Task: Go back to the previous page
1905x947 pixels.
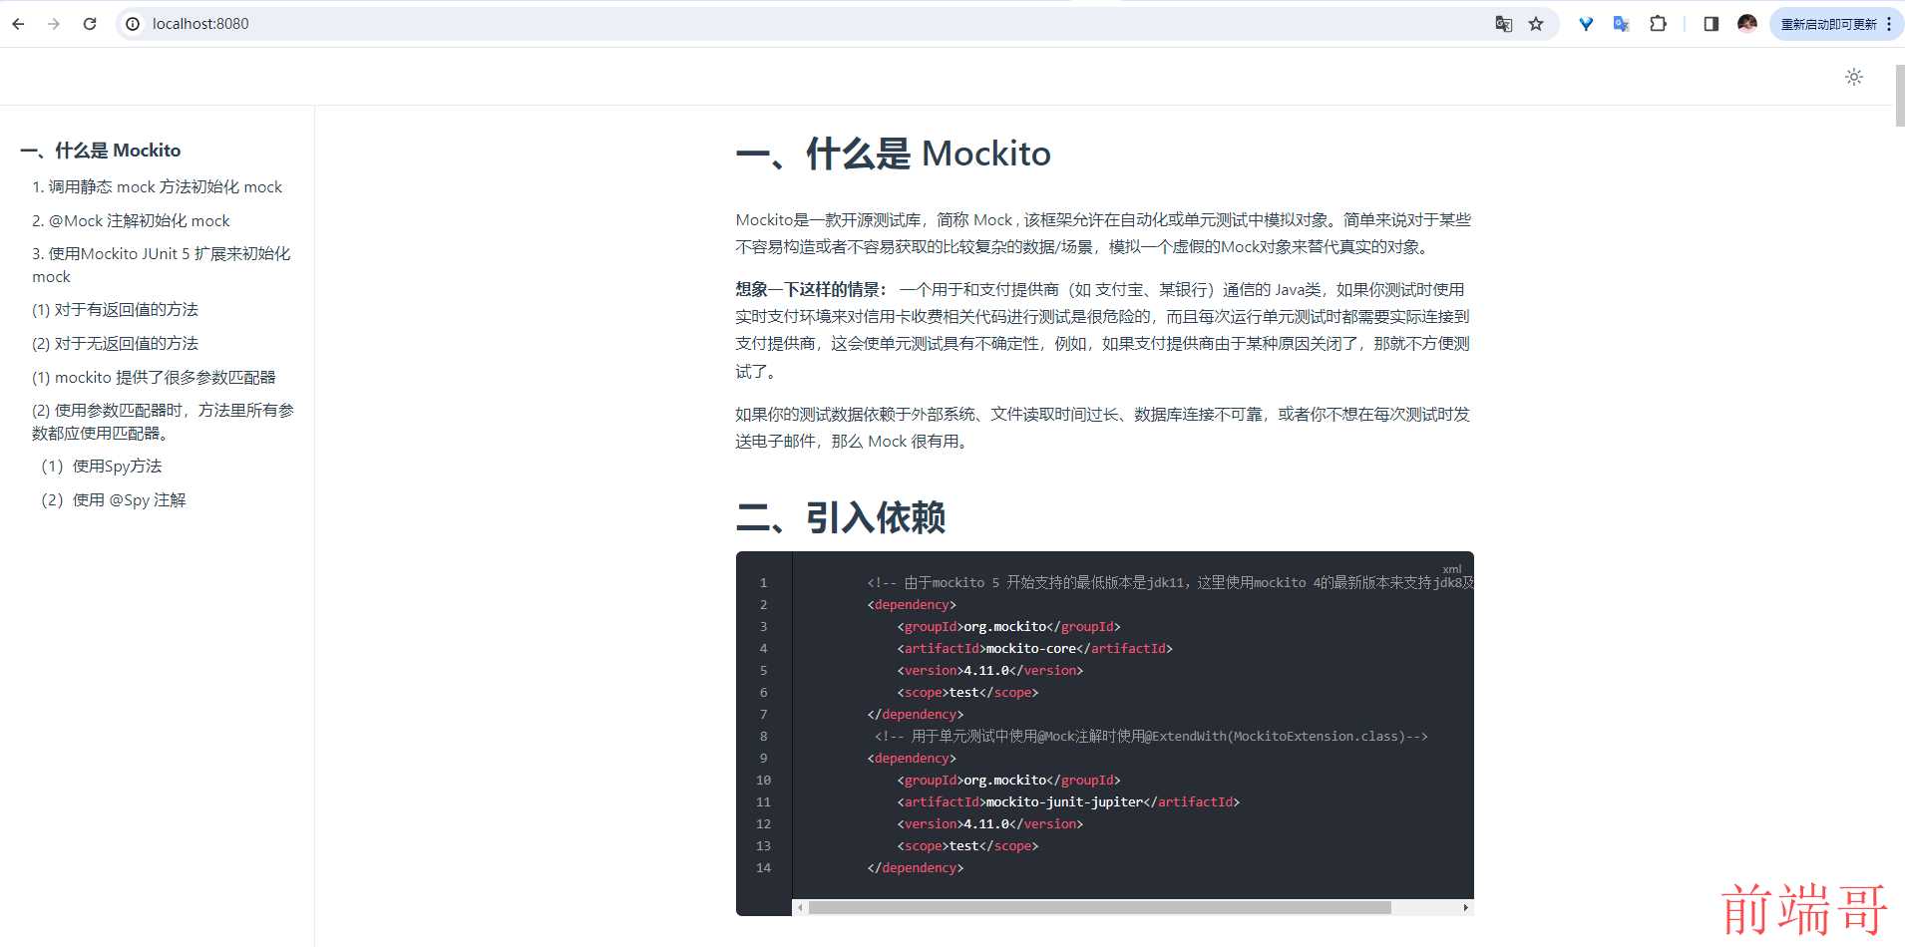Action: [18, 24]
